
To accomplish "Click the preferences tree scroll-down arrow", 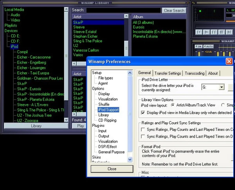I will click(x=130, y=159).
